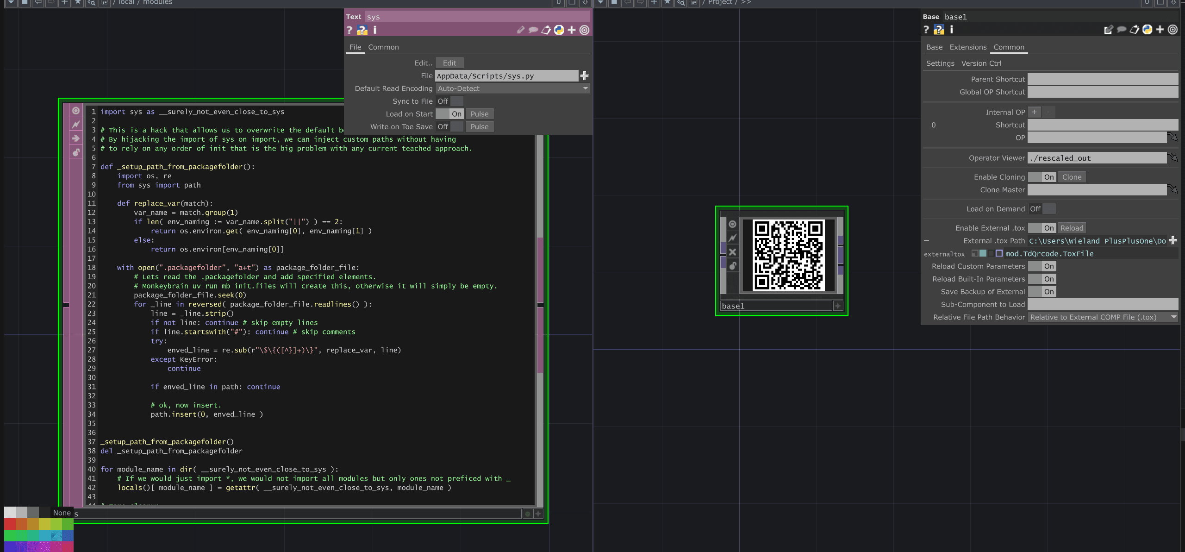The image size is (1185, 552).
Task: Toggle the Sync to File switch
Action: 449,101
